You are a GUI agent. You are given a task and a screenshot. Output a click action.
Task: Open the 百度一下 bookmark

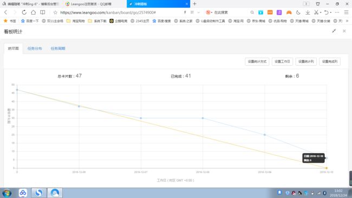click(x=30, y=21)
